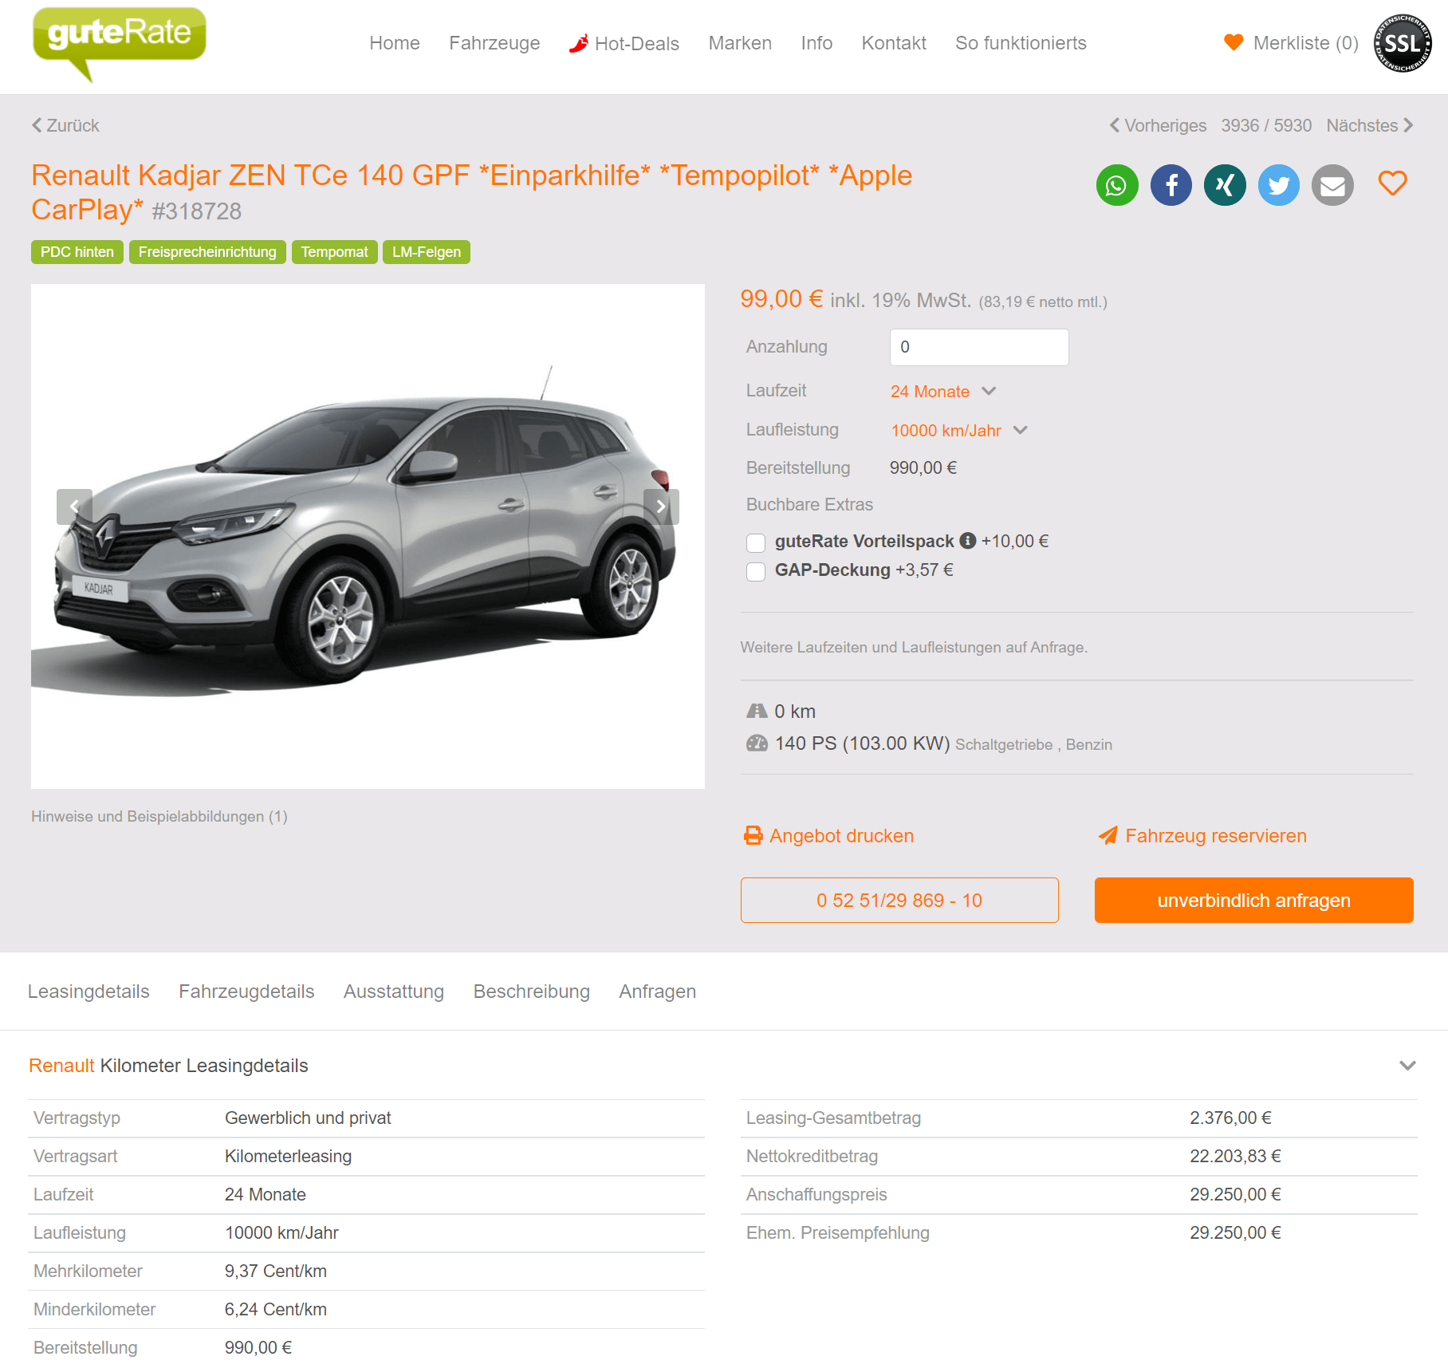Click the guteRate logo
The height and width of the screenshot is (1372, 1448).
coord(119,43)
